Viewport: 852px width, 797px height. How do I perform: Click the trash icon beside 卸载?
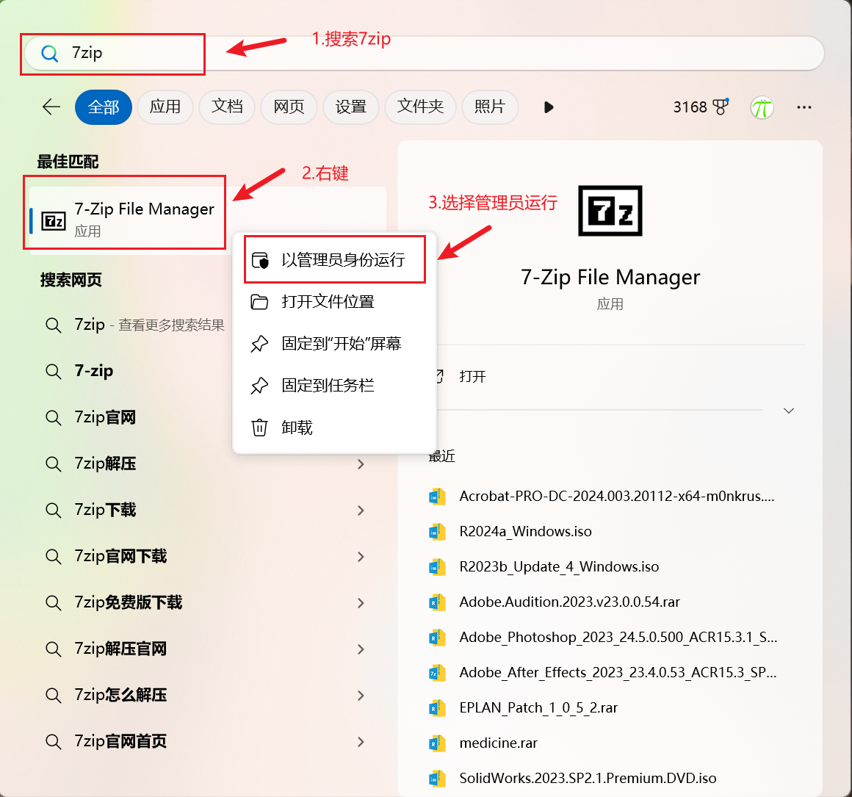259,428
